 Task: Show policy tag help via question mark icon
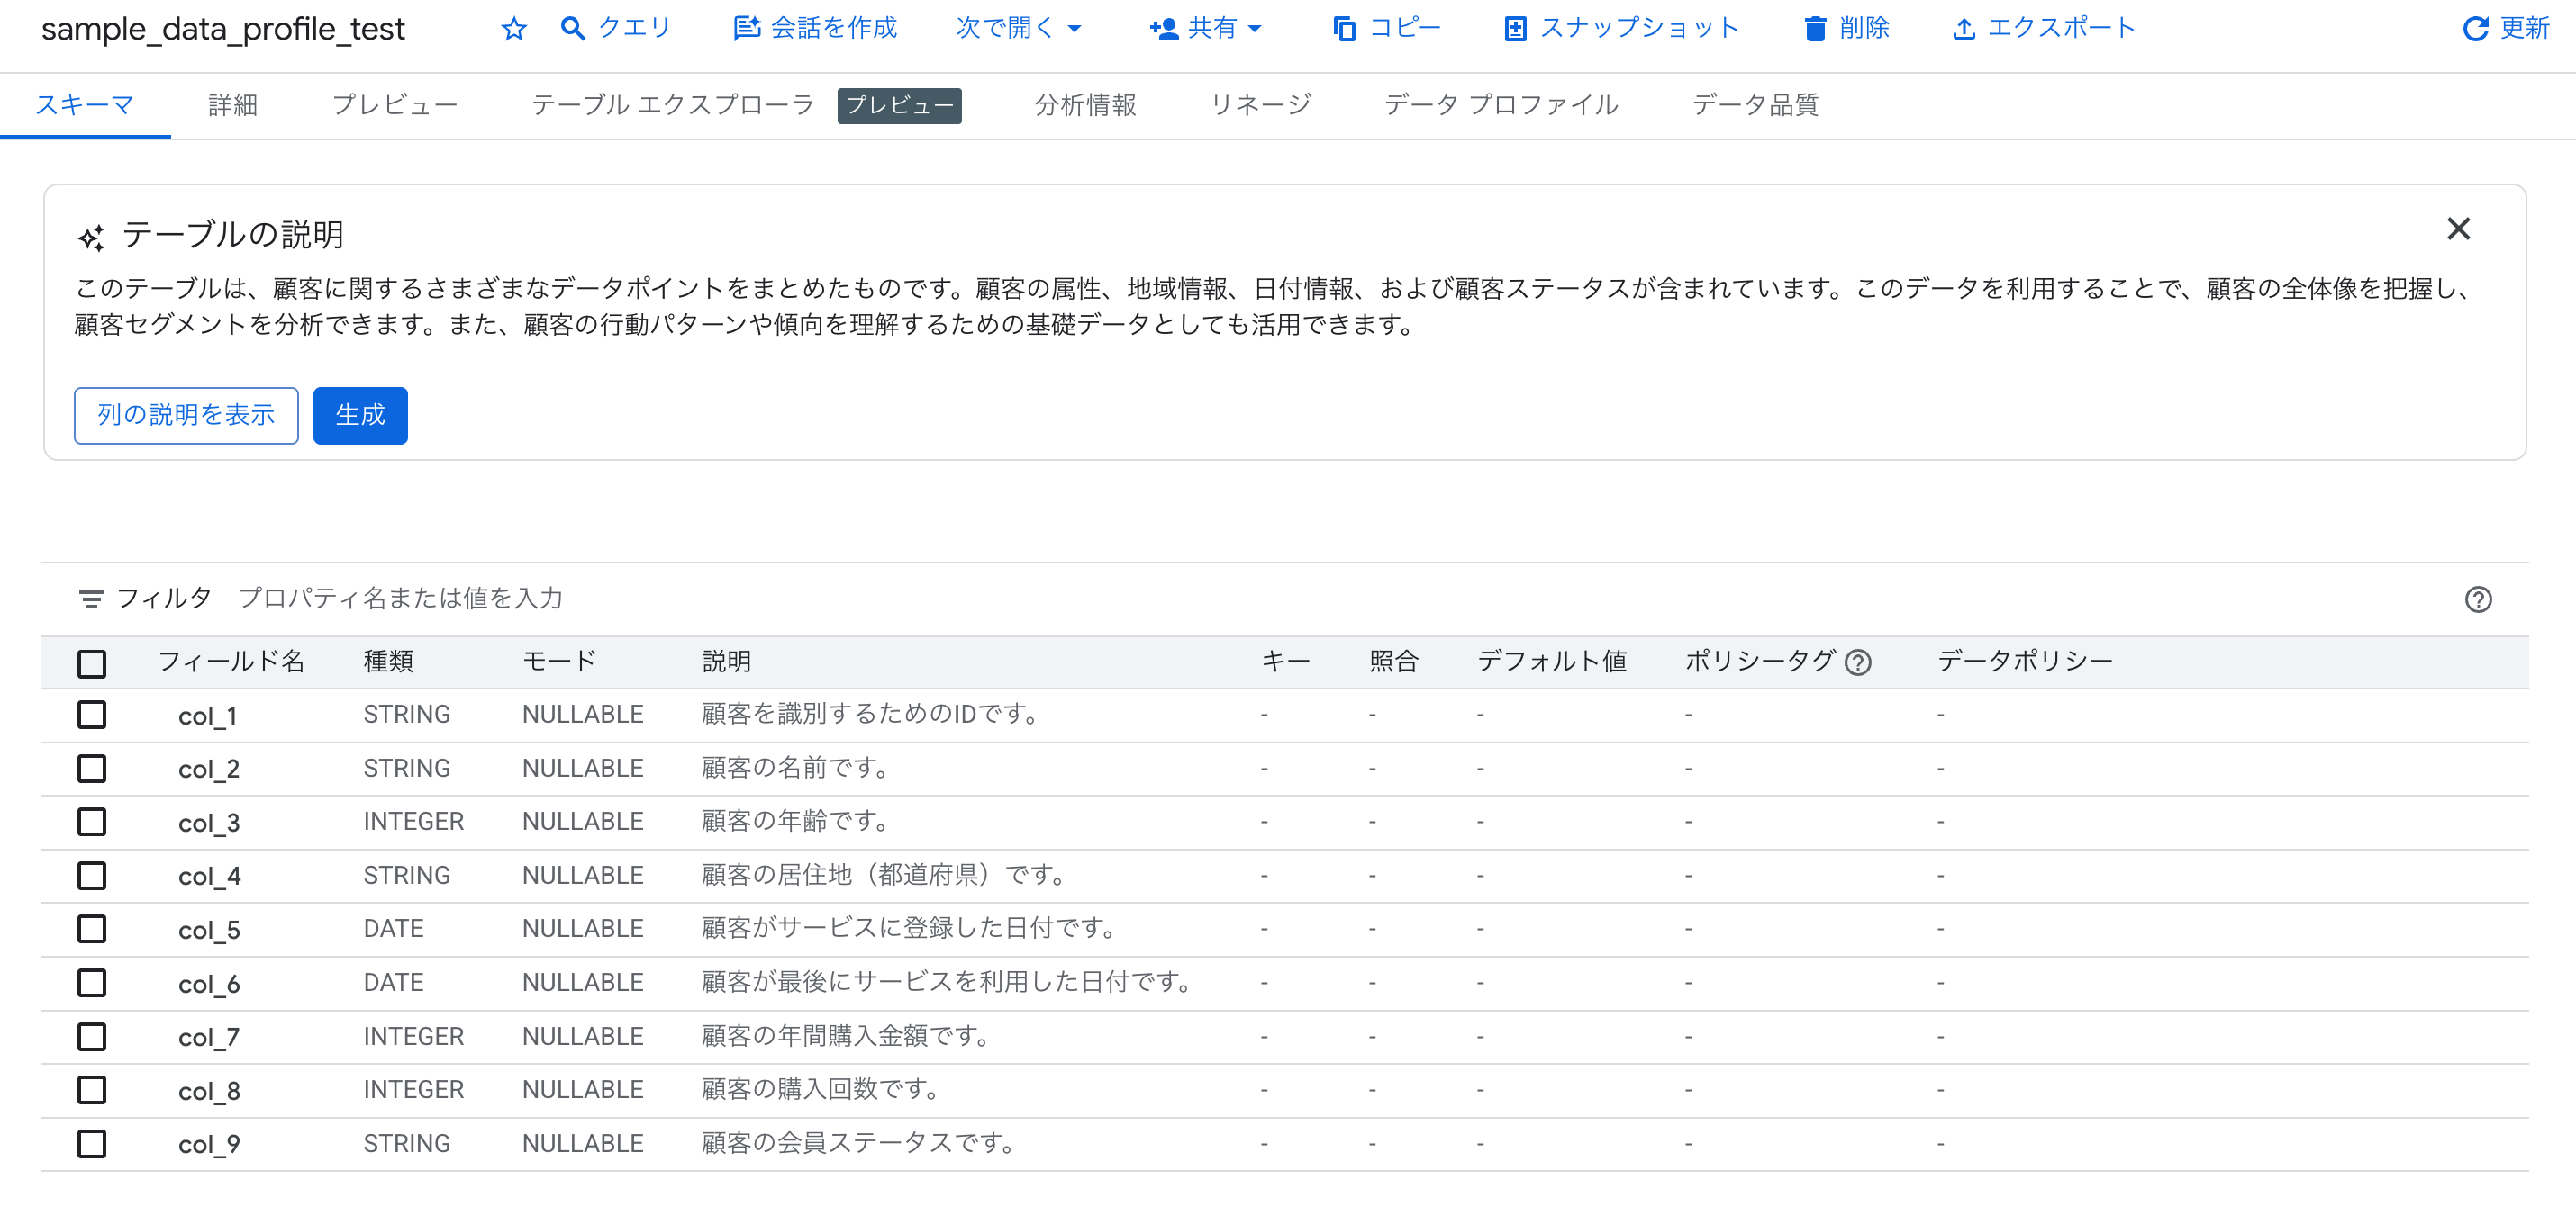coord(1858,661)
